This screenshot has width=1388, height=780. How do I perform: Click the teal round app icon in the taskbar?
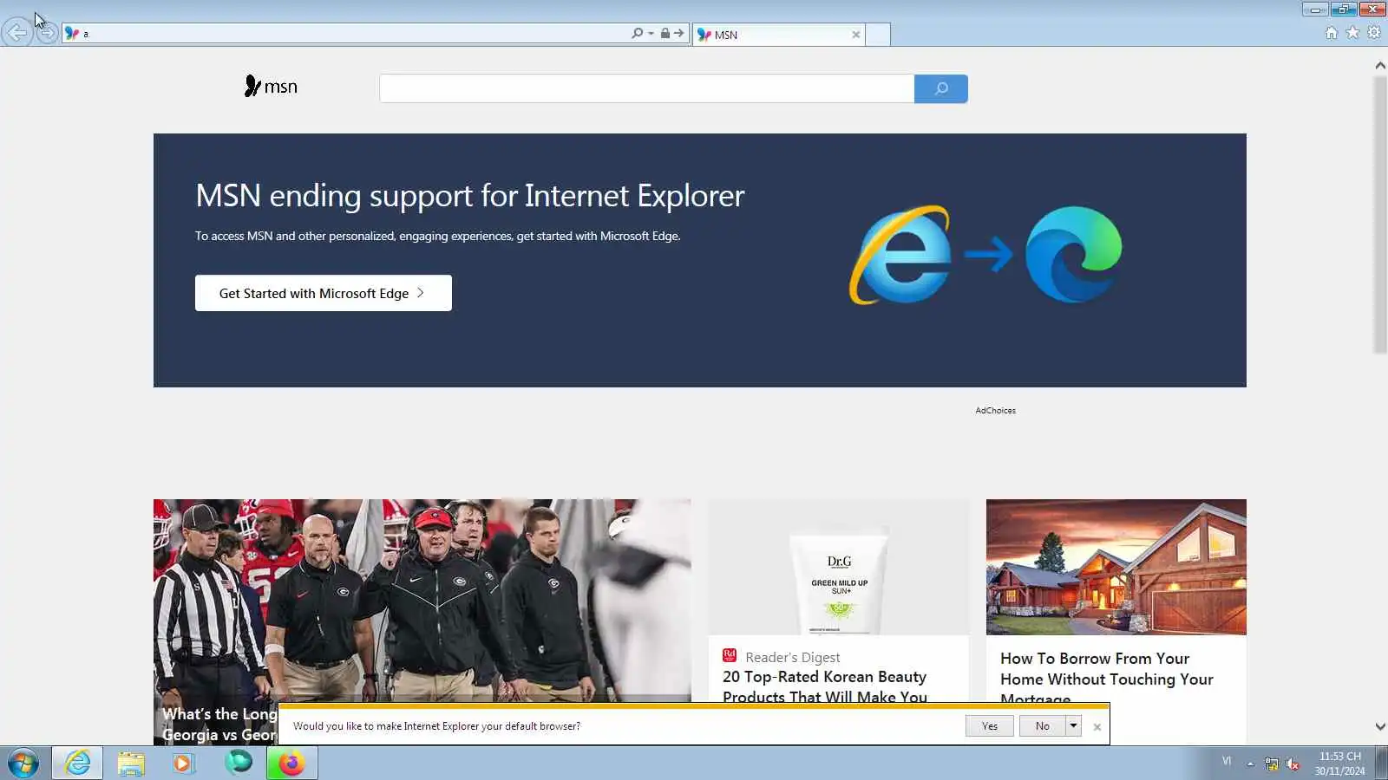point(238,762)
